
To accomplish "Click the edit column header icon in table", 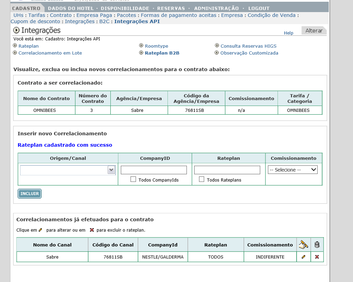I will point(303,244).
